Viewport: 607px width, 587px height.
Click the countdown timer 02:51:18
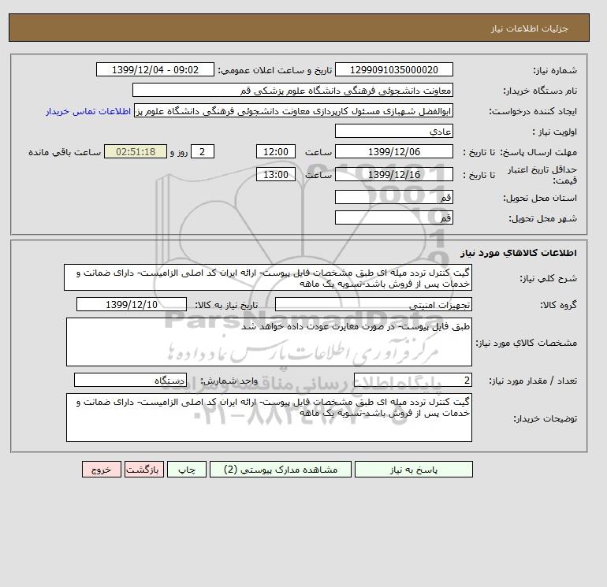pyautogui.click(x=136, y=152)
